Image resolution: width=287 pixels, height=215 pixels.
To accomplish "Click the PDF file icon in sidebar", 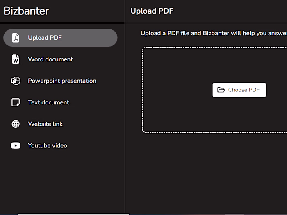I will point(16,38).
